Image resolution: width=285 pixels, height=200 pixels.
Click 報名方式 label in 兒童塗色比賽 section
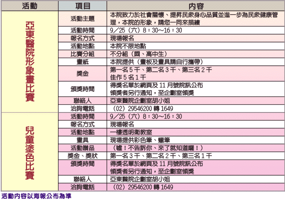coord(83,125)
